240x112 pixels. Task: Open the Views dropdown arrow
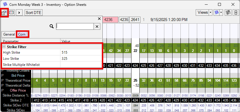[210, 13]
